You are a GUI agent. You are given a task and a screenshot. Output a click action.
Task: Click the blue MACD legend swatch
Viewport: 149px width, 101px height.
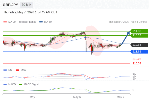tap(5, 85)
